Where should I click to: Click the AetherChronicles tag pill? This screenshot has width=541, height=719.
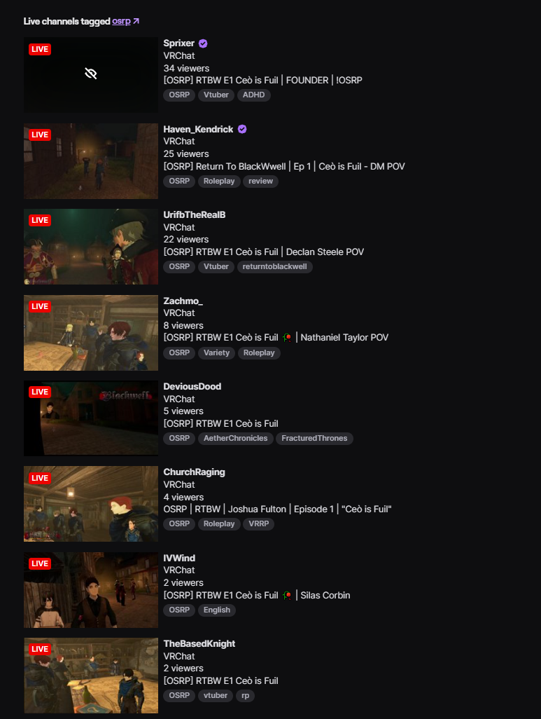coord(235,439)
